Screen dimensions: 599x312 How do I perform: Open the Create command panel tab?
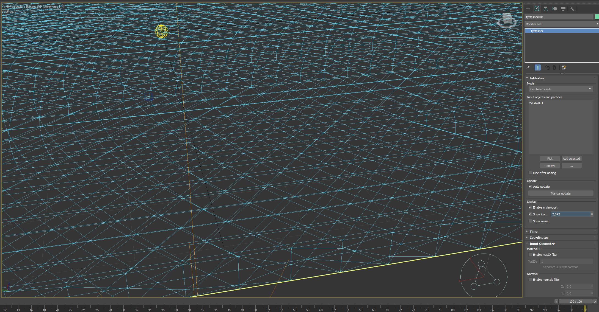(528, 9)
